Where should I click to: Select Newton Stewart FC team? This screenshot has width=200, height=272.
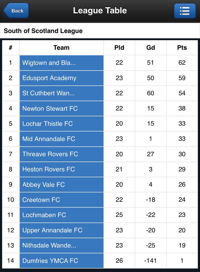62,109
